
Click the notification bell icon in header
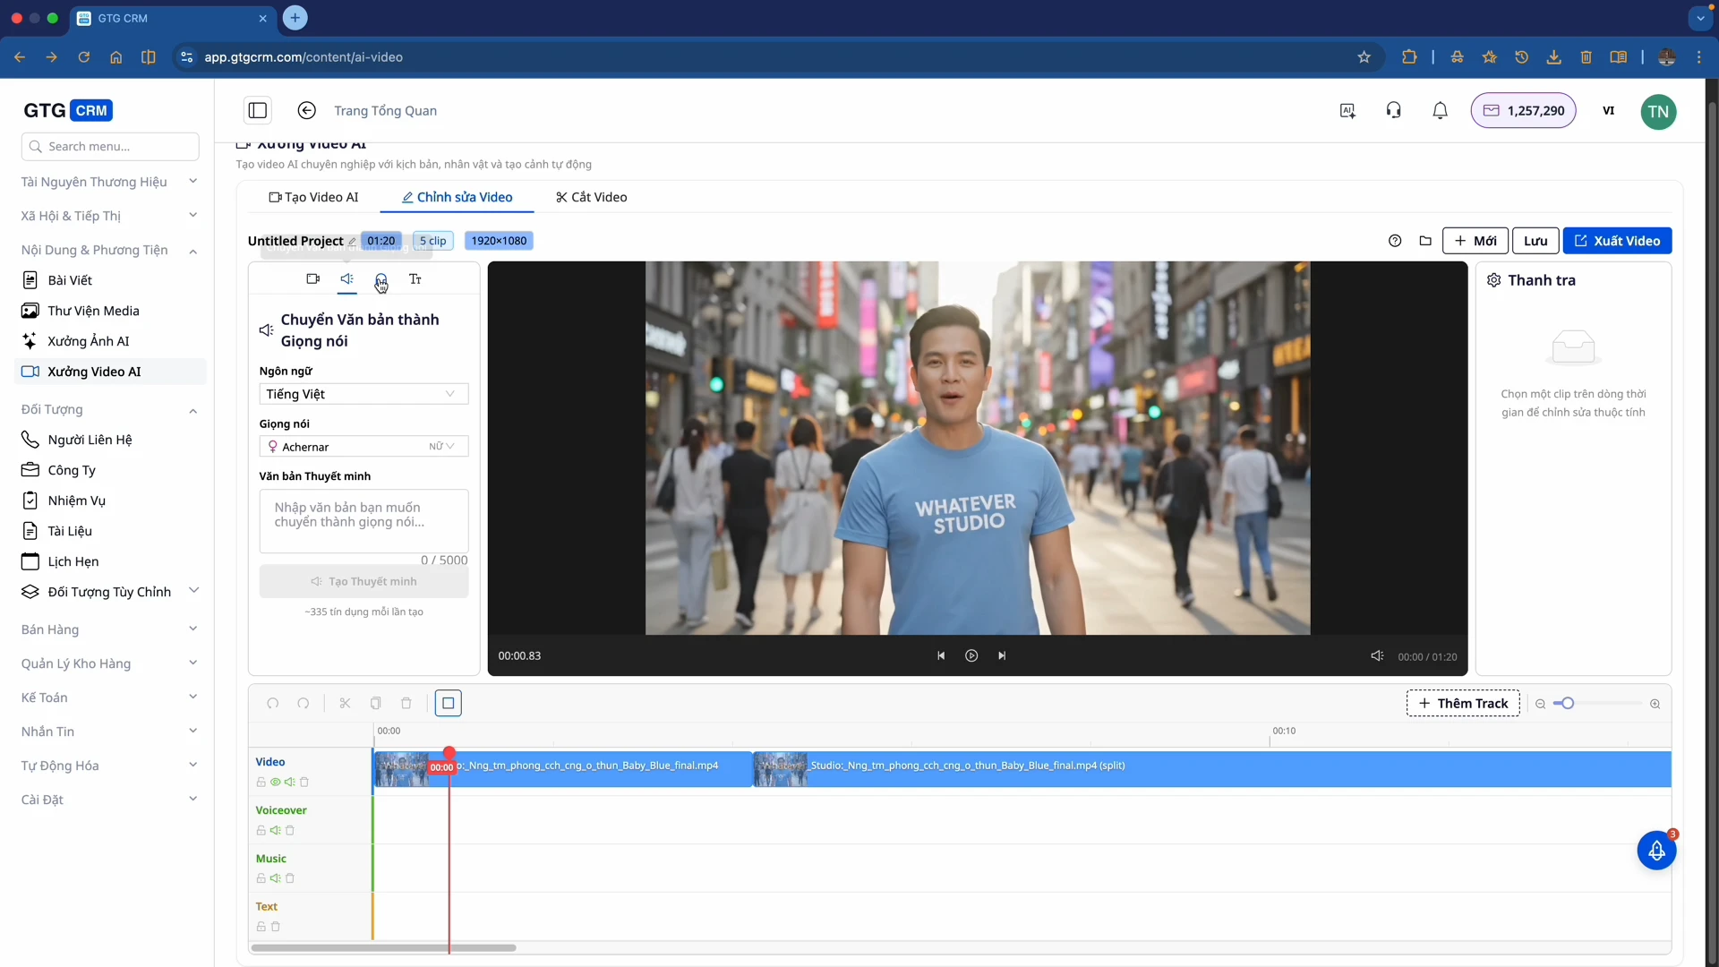pyautogui.click(x=1440, y=111)
